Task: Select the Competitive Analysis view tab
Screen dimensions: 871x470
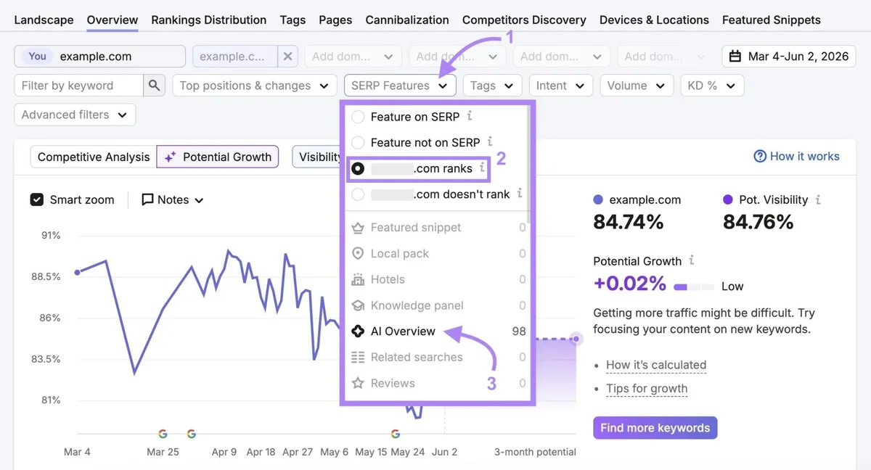Action: 94,157
